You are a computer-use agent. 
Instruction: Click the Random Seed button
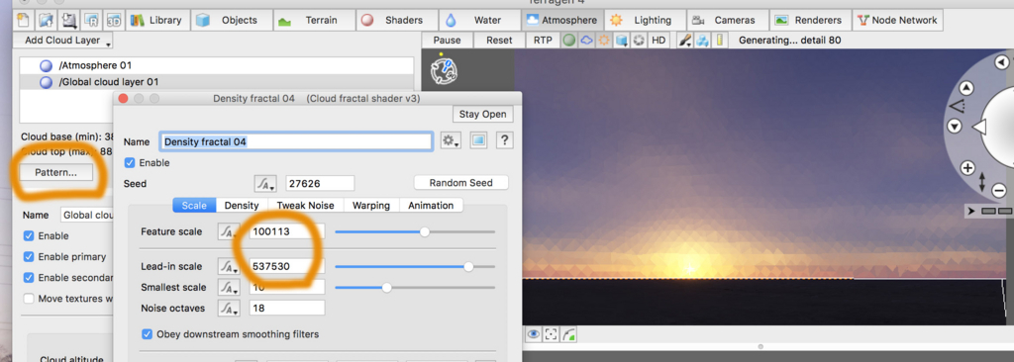(461, 183)
